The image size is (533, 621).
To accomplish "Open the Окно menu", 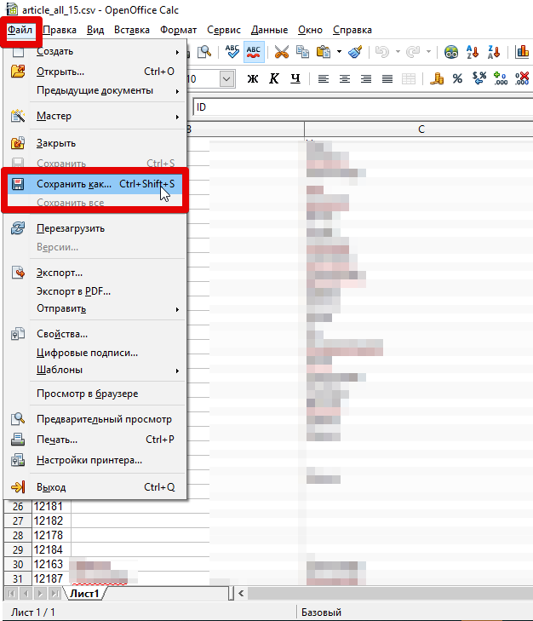I will point(310,30).
